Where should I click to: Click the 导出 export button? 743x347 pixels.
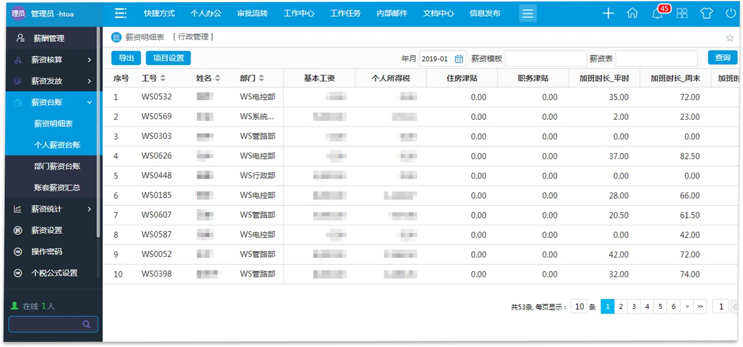point(125,58)
